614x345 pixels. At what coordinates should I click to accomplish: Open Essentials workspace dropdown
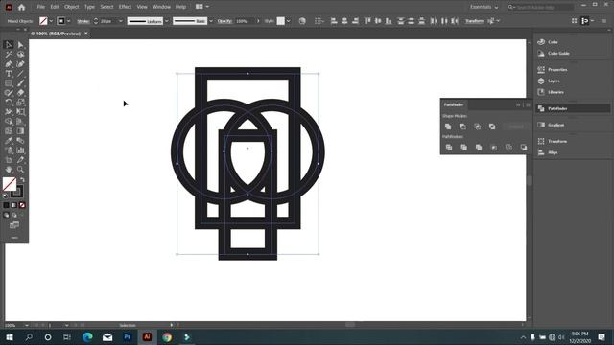pos(484,7)
